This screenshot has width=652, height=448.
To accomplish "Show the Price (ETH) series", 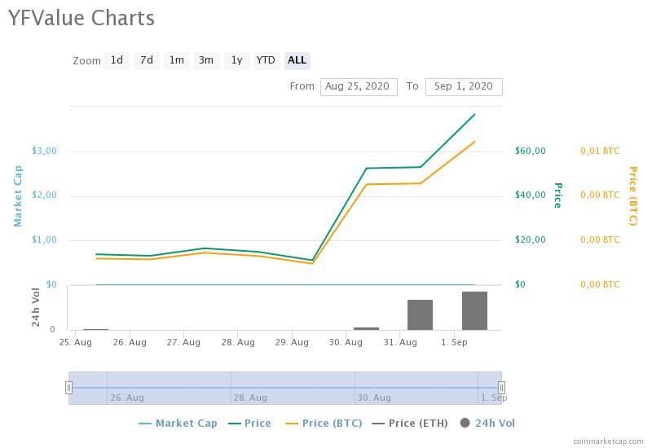I will point(410,424).
